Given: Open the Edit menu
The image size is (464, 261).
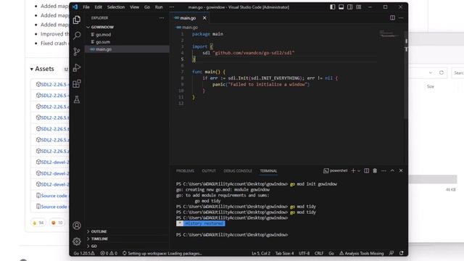Looking at the screenshot, I should tap(99, 7).
